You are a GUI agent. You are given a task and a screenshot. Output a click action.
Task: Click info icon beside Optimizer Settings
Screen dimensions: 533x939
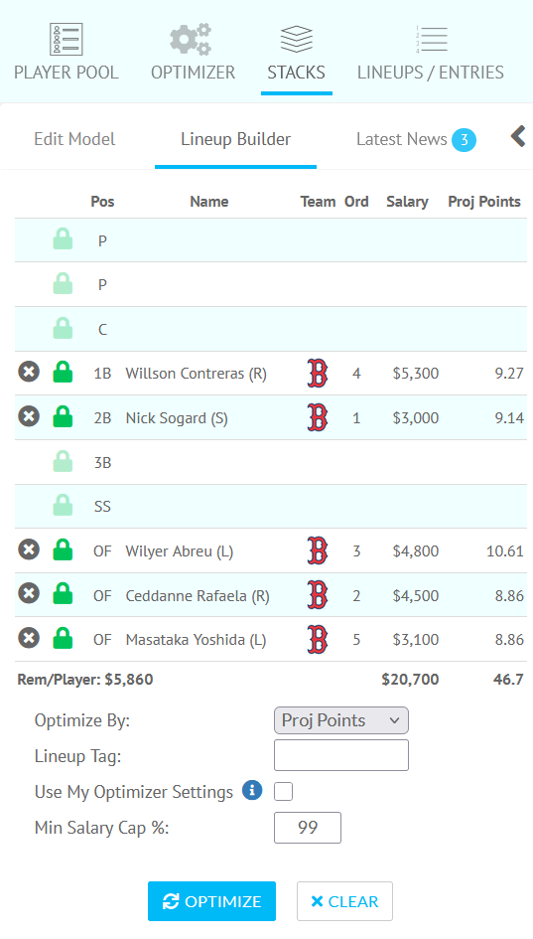click(252, 791)
